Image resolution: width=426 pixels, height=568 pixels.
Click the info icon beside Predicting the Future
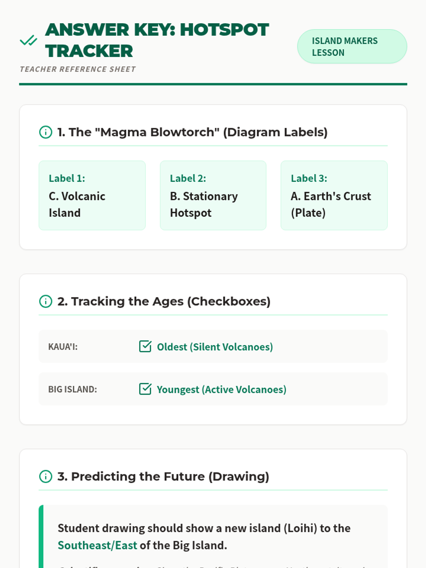coord(45,476)
